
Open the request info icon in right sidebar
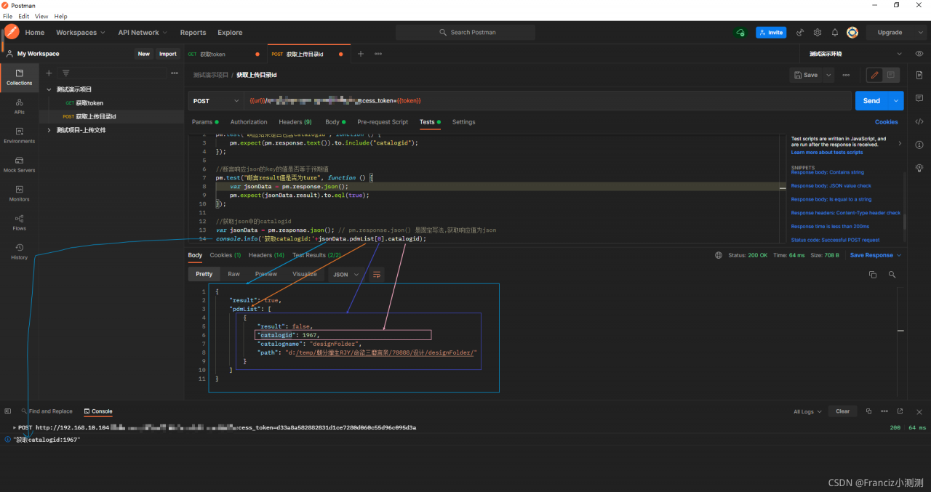point(919,145)
